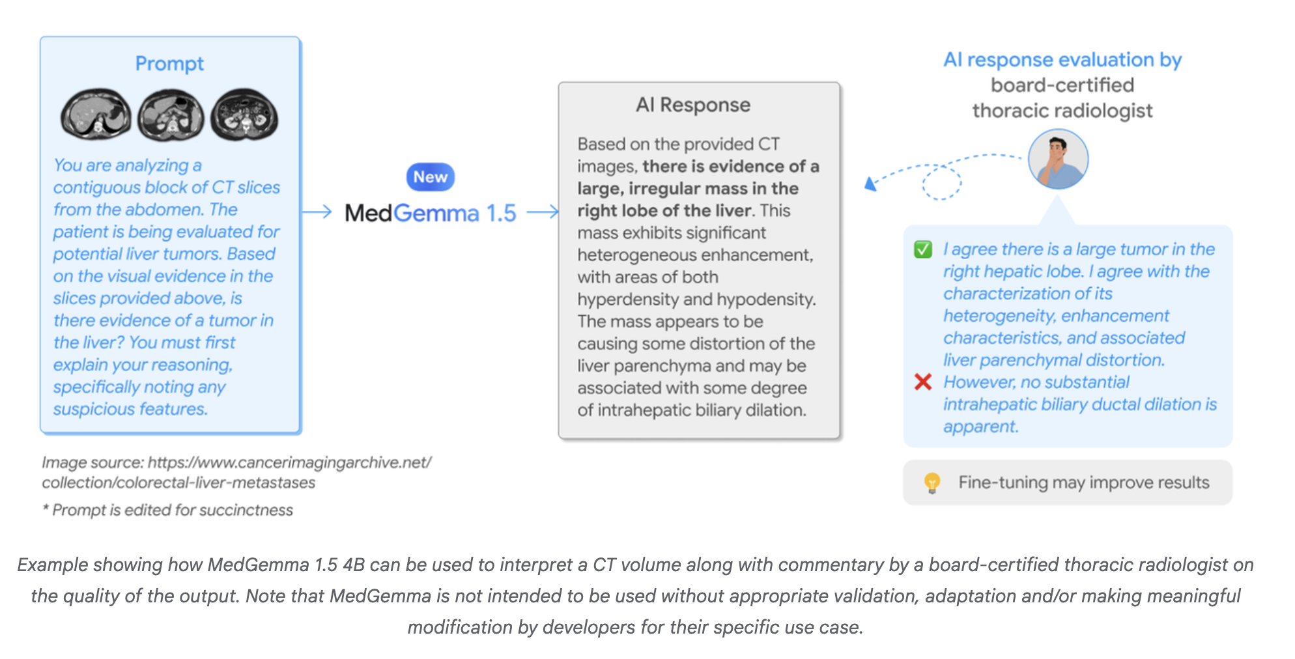This screenshot has width=1295, height=659.
Task: Click the middle CT scan thumbnail
Action: click(x=171, y=115)
